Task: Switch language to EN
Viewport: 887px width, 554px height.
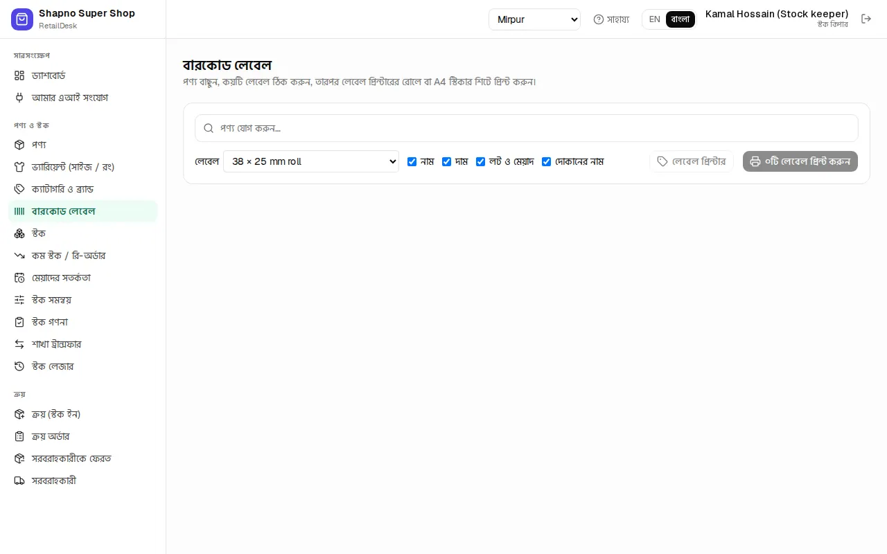Action: (x=655, y=19)
